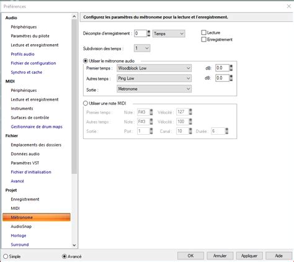Viewport: 294px width, 262px height.
Task: Open Surround page
Action: [20, 245]
